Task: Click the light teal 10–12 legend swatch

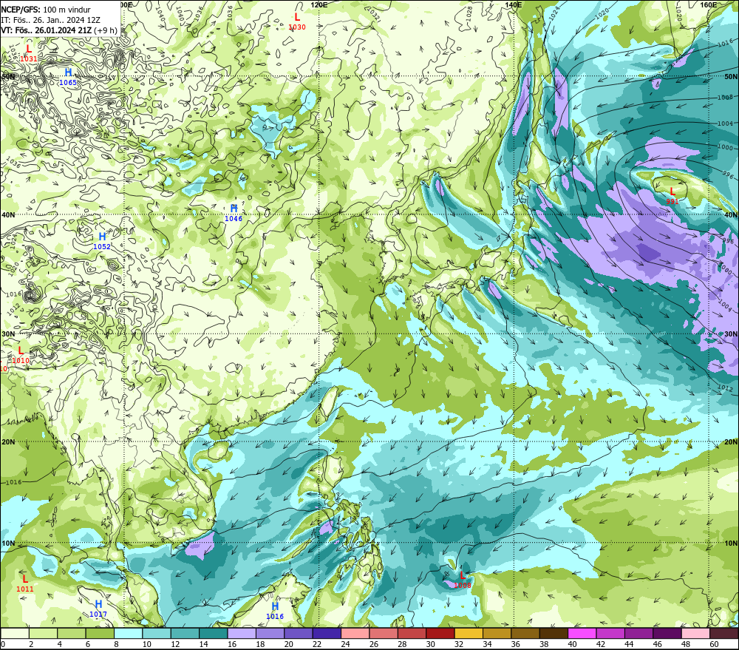Action: coord(157,633)
